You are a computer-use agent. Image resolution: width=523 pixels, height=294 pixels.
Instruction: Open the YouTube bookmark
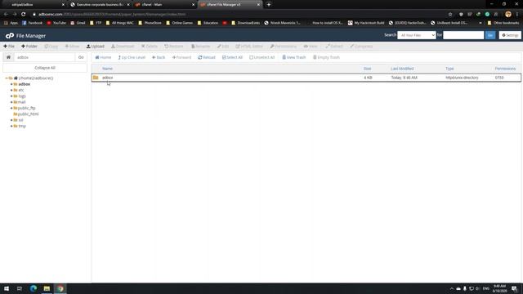[56, 23]
